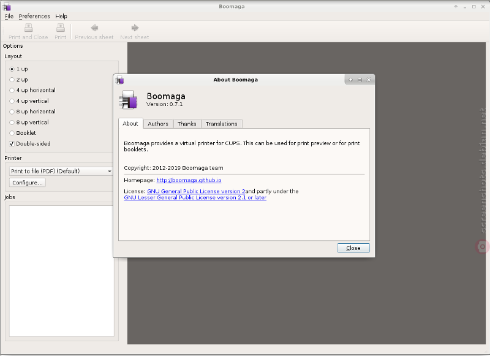
Task: Switch to the Thanks tab
Action: [187, 124]
